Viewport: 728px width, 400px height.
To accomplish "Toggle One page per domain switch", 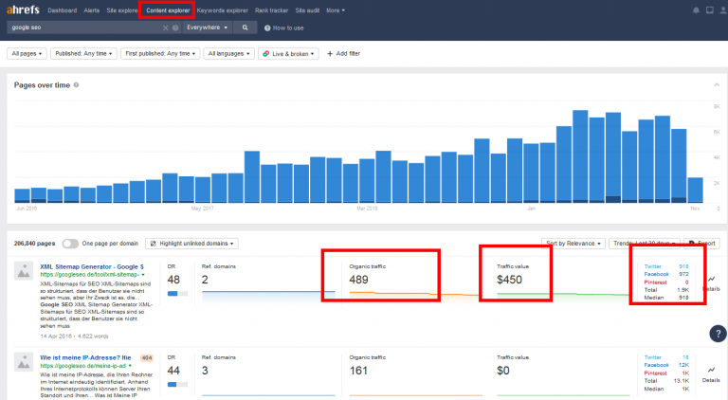I will click(70, 244).
